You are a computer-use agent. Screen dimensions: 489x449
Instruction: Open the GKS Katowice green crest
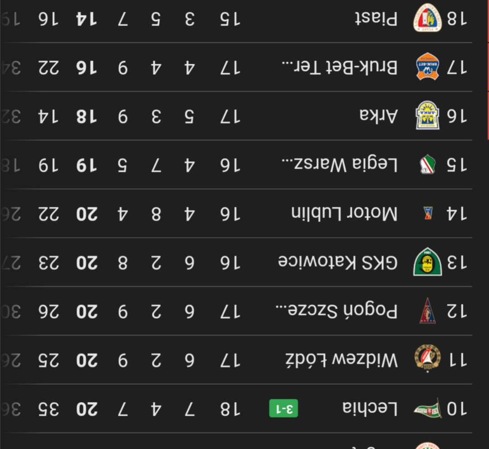(x=427, y=262)
